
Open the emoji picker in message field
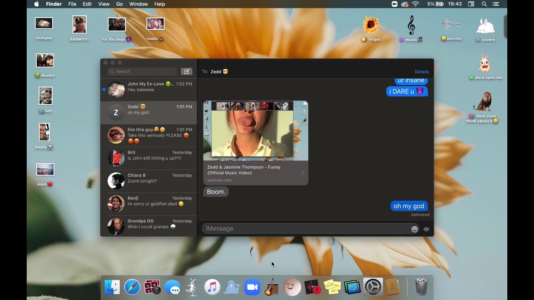414,229
